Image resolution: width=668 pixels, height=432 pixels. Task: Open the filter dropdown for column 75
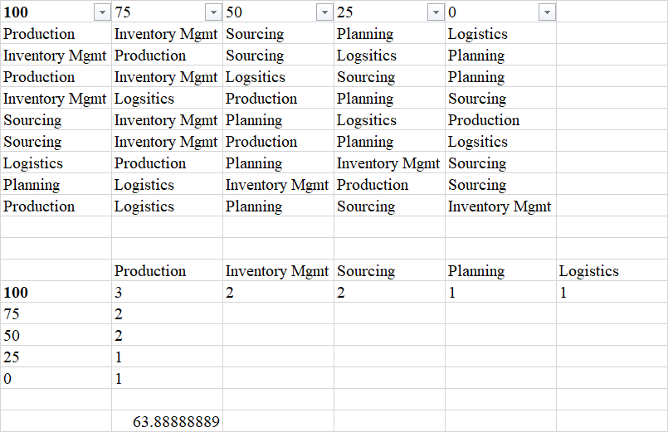(212, 12)
